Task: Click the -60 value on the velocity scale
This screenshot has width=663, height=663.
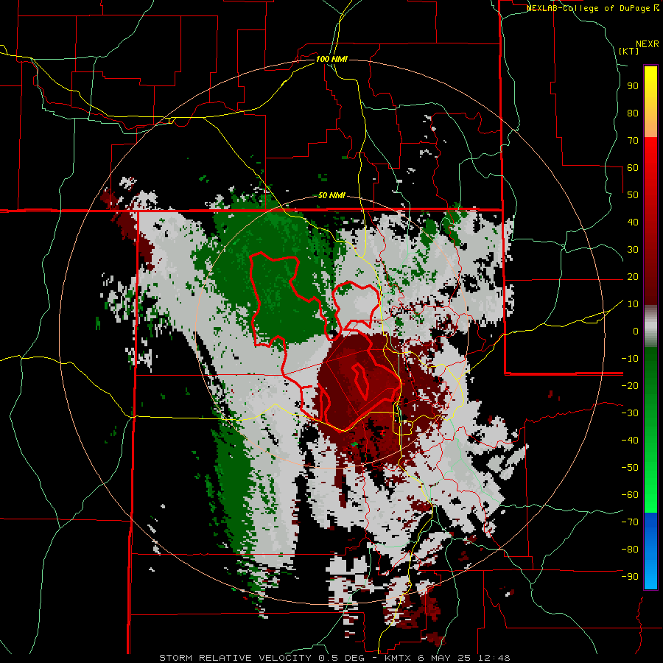Action: click(x=630, y=495)
